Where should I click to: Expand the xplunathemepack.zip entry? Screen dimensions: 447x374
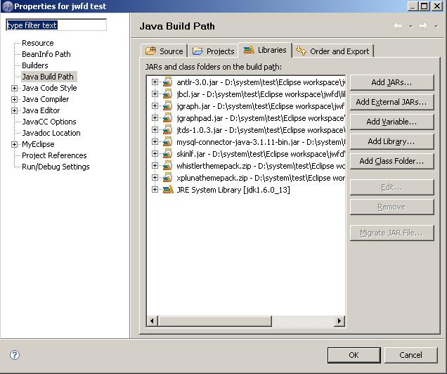[x=155, y=178]
